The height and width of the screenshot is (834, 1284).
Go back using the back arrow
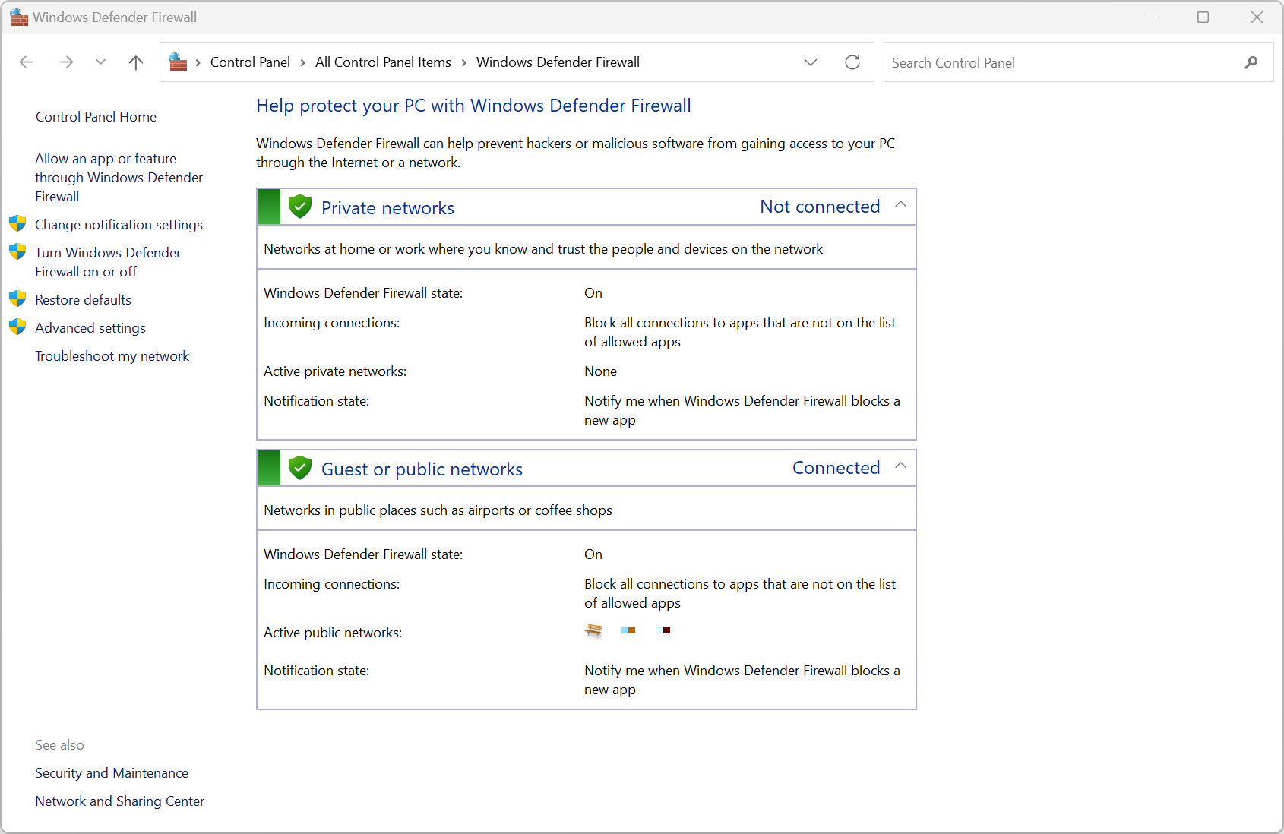(27, 62)
